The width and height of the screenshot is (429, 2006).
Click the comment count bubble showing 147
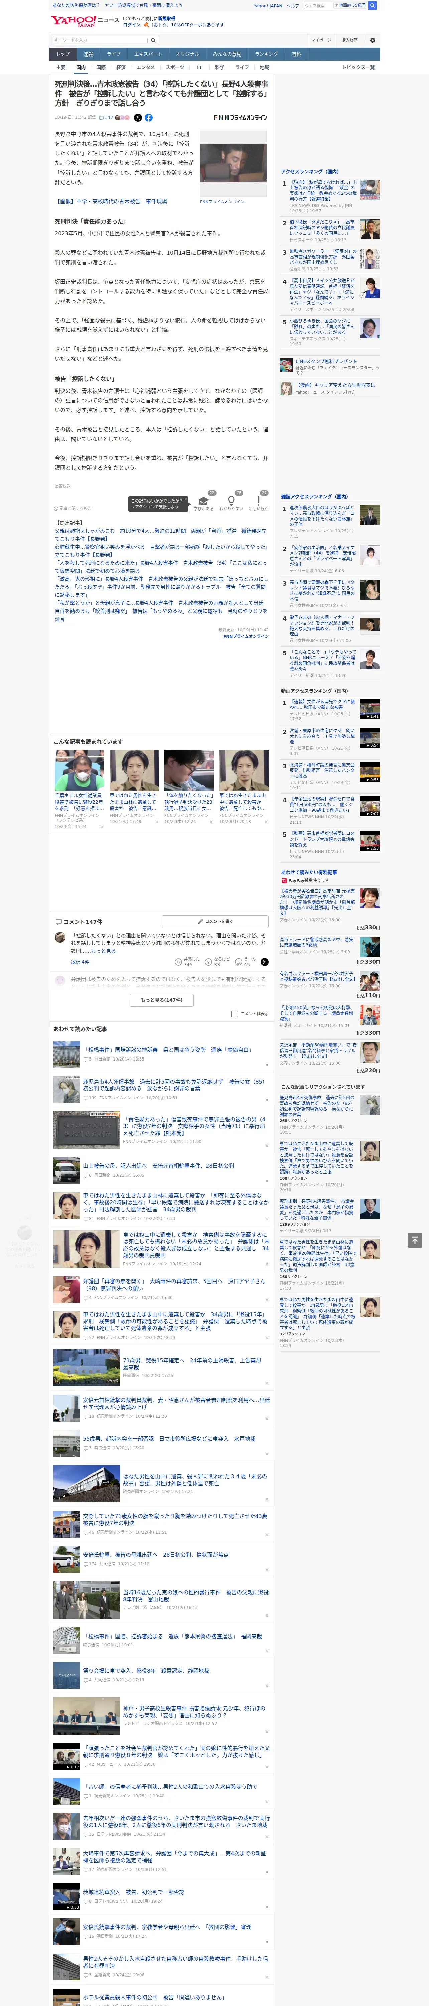pos(106,118)
